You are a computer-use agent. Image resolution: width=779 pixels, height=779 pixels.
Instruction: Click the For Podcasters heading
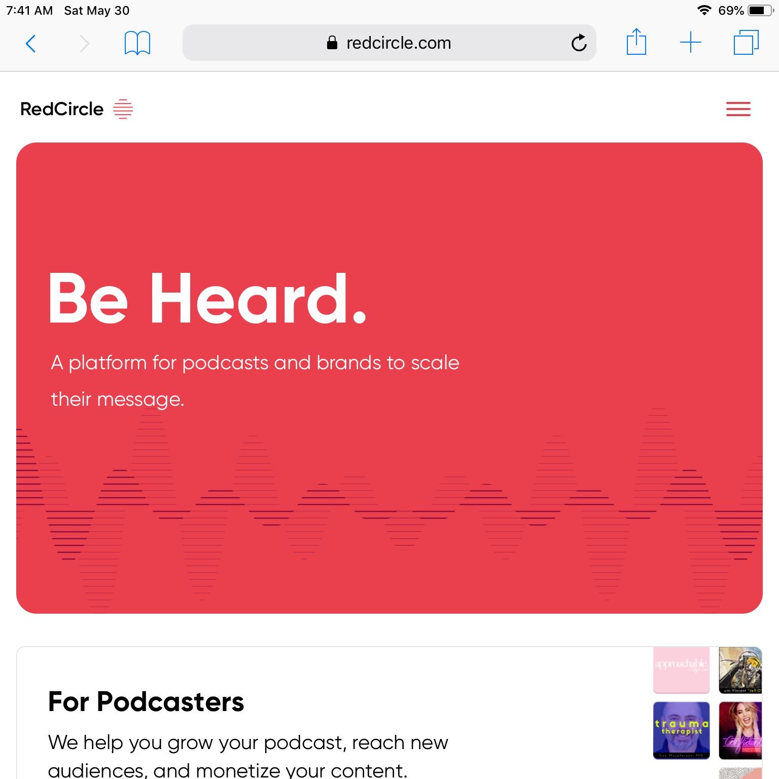click(x=146, y=702)
